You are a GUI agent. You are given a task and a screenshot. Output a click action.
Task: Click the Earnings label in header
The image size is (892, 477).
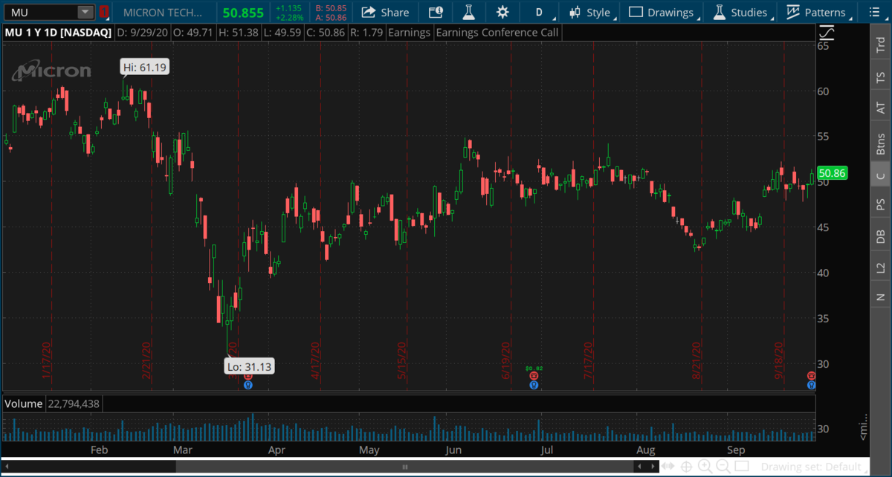click(411, 33)
